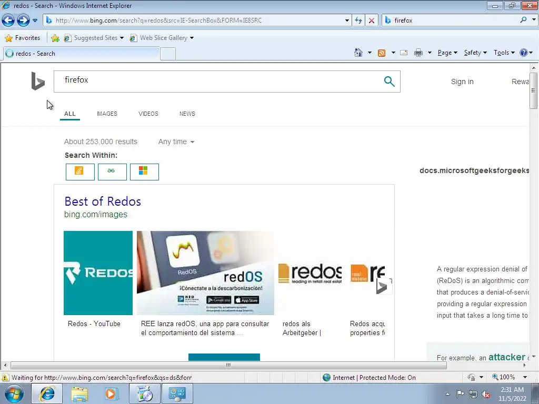
Task: Click the browser Forward arrow button
Action: click(x=23, y=21)
